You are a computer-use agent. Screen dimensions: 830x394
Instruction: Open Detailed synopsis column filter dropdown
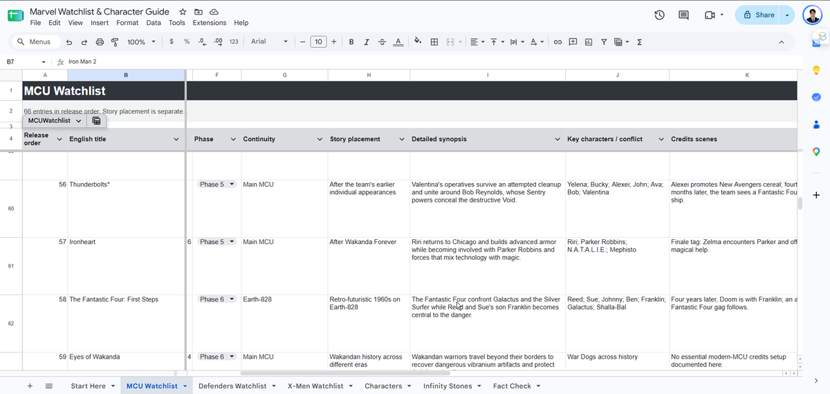point(557,140)
